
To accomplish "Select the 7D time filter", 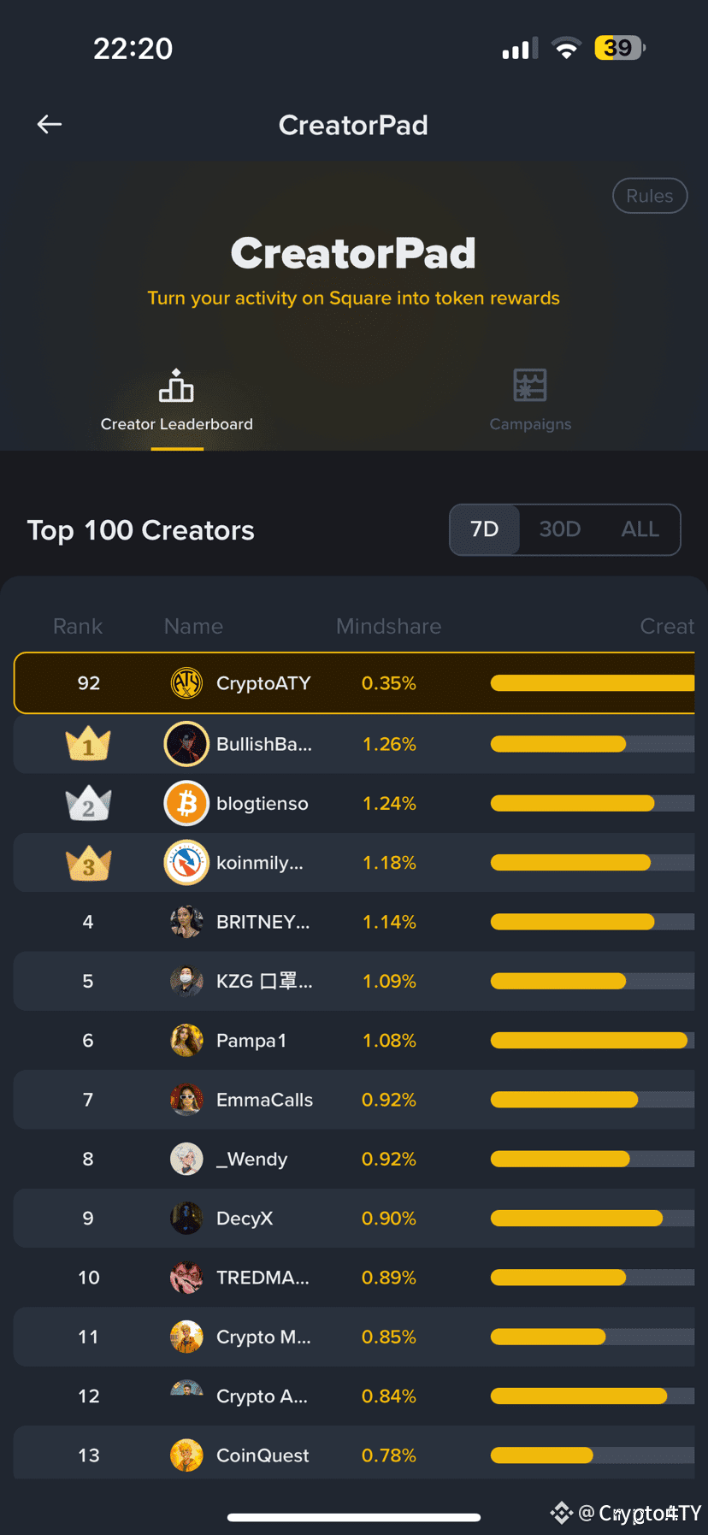I will [484, 529].
